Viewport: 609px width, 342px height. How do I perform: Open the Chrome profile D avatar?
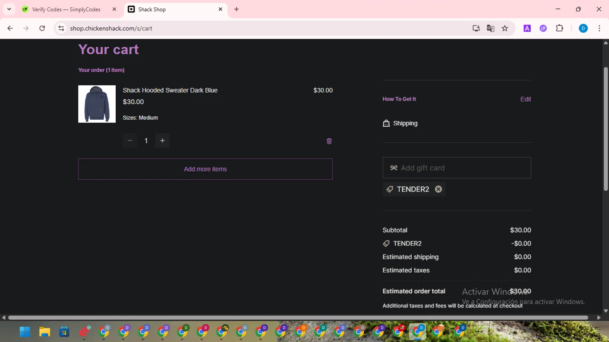point(583,28)
